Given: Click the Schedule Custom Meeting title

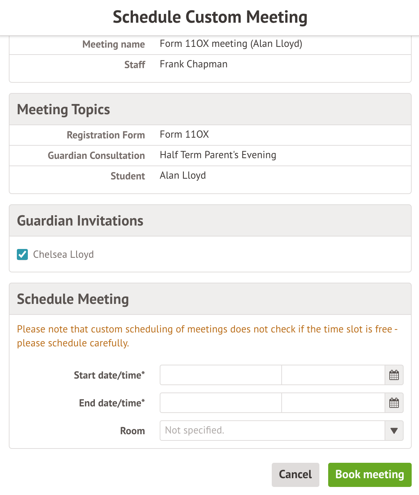Looking at the screenshot, I should (210, 17).
